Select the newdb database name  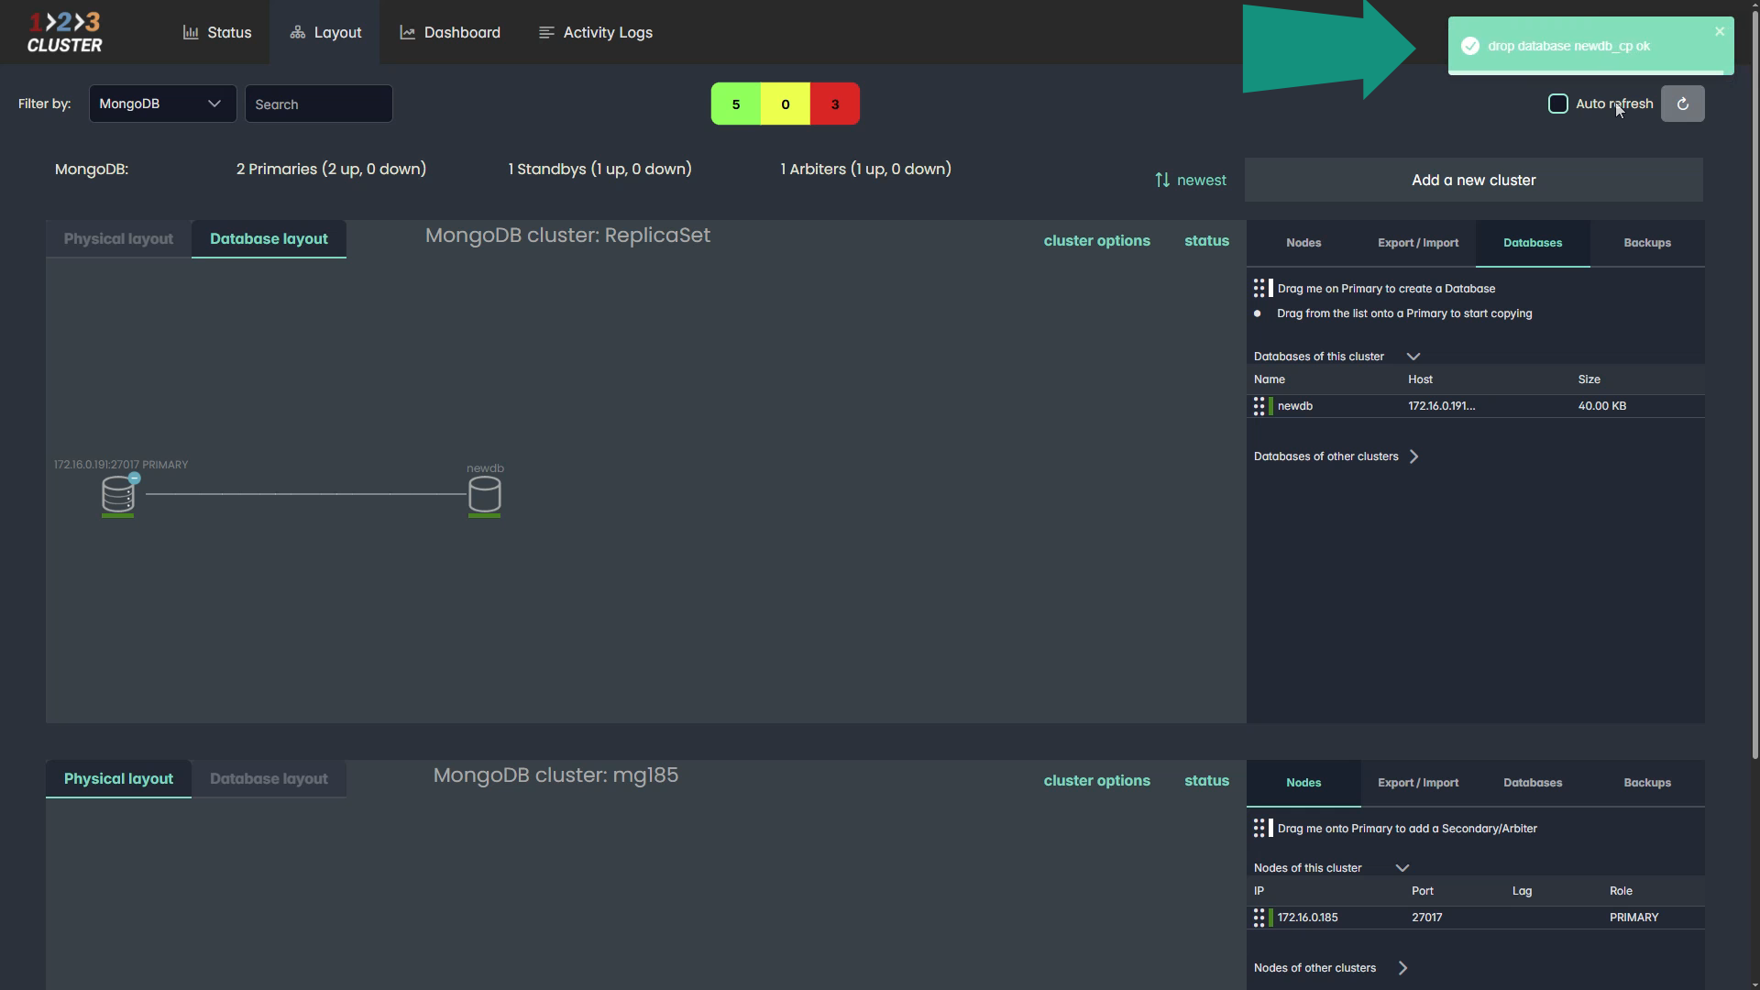(x=1295, y=406)
